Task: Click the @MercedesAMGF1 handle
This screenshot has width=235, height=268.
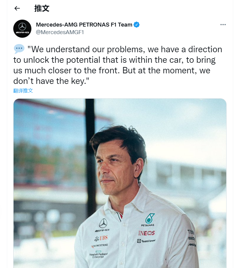Action: [x=60, y=32]
